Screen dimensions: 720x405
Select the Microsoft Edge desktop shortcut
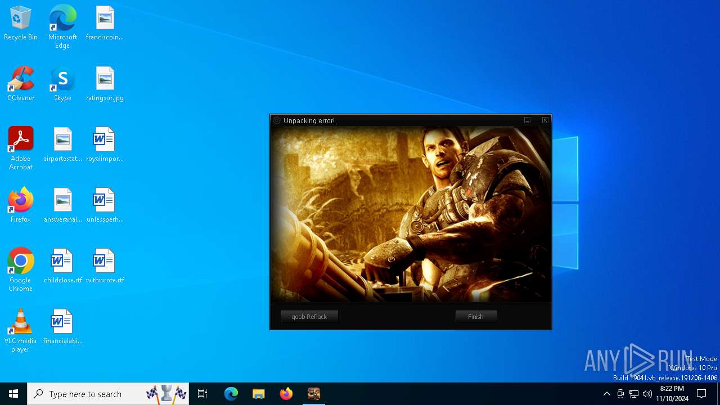[62, 27]
